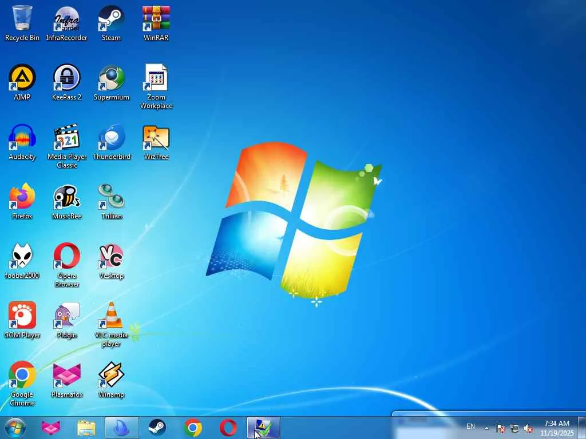This screenshot has height=439, width=586.
Task: Select the VLC media player shortcut
Action: coord(112,324)
